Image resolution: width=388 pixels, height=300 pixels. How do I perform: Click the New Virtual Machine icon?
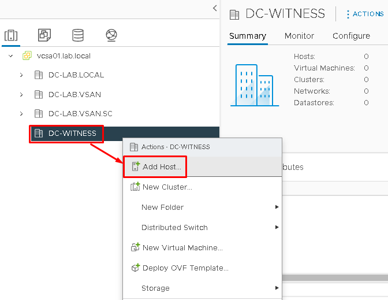[x=136, y=247]
